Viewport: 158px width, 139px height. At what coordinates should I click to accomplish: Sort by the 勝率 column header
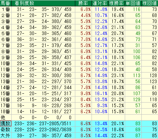(83, 3)
